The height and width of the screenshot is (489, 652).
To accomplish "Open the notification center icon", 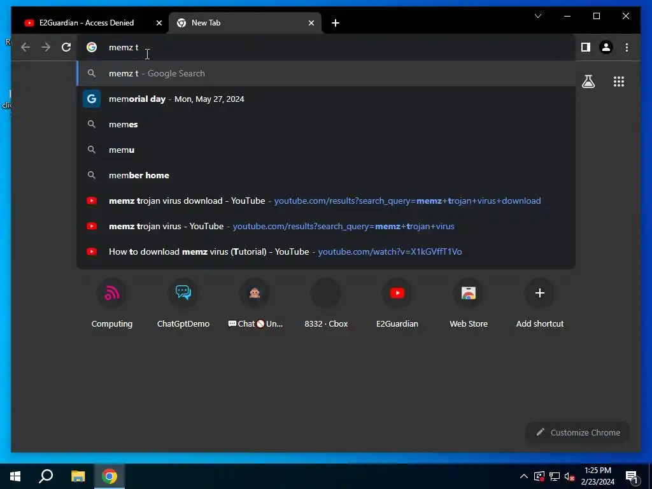I will coord(632,476).
